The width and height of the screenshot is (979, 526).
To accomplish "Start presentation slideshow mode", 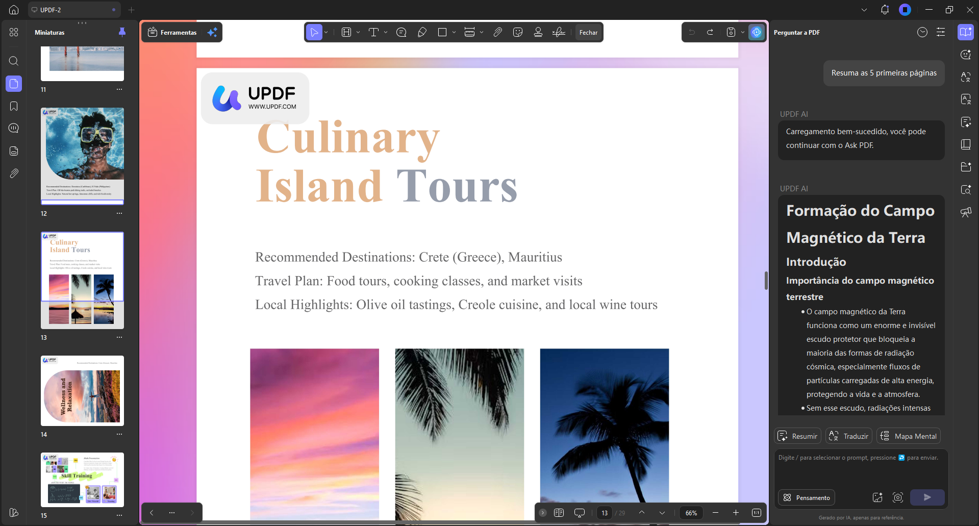I will coord(580,513).
